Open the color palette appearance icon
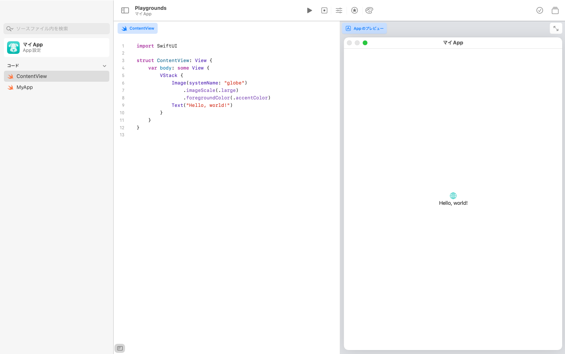 [369, 10]
